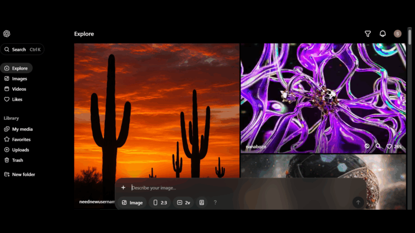Open the Search box in the sidebar

pyautogui.click(x=22, y=50)
